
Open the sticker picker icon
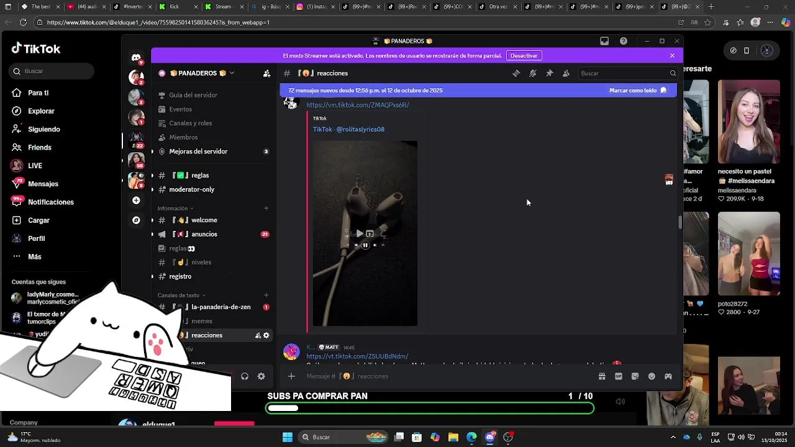coord(635,376)
